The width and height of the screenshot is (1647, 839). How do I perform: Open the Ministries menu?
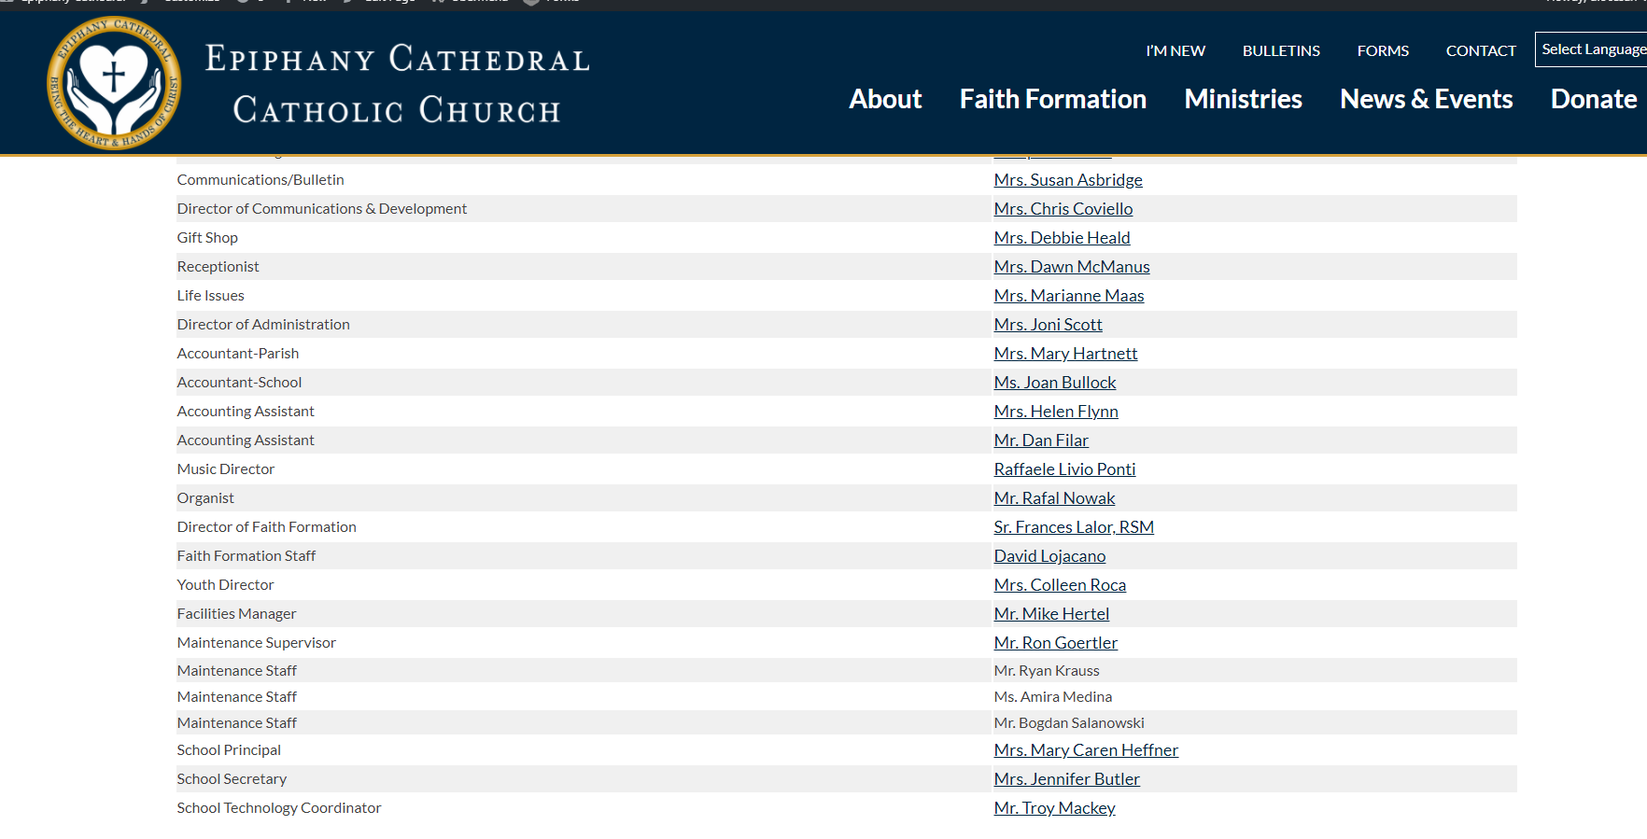point(1243,99)
